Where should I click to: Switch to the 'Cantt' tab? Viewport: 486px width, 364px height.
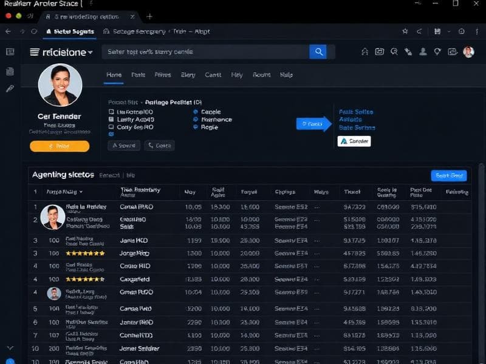click(213, 75)
